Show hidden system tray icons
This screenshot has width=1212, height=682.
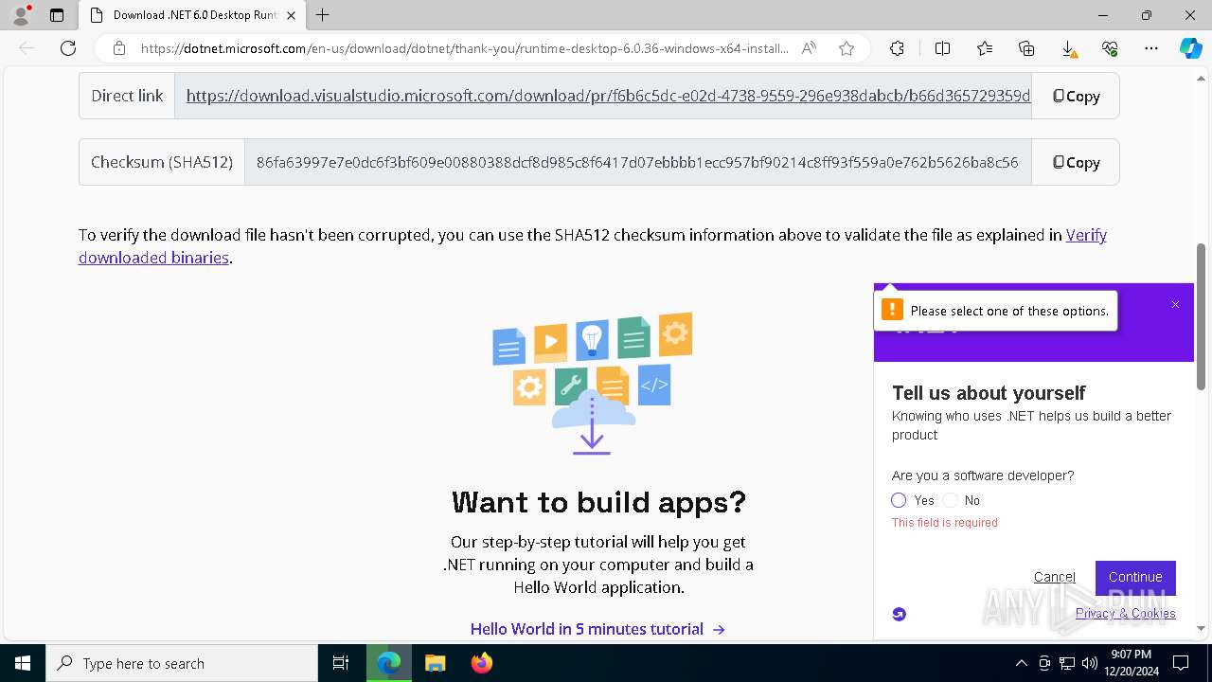tap(1021, 663)
